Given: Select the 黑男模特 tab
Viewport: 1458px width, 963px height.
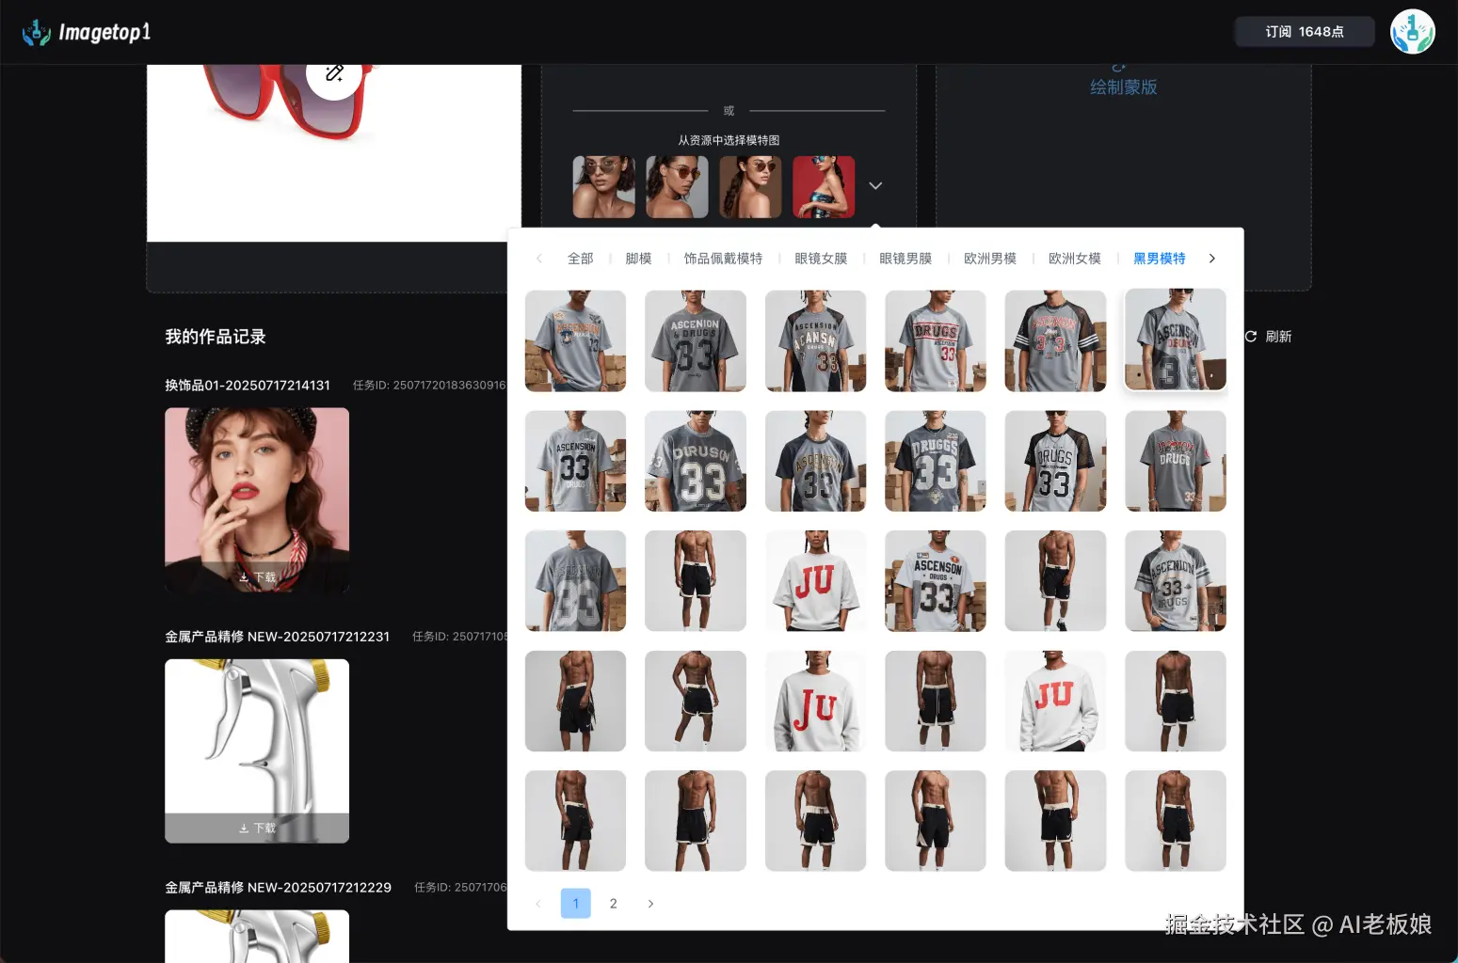Looking at the screenshot, I should pos(1160,259).
